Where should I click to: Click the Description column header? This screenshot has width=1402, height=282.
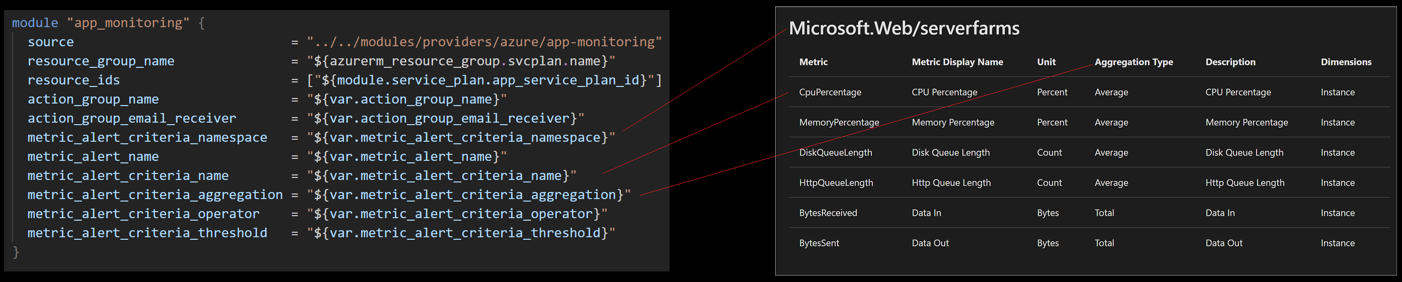pyautogui.click(x=1230, y=62)
